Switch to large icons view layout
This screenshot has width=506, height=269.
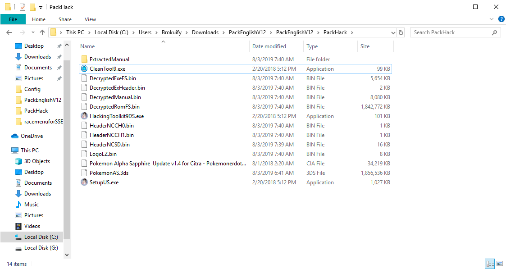[x=500, y=264]
